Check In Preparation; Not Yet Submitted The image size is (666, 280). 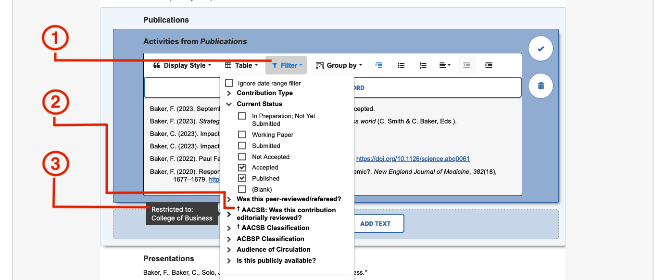tap(242, 116)
